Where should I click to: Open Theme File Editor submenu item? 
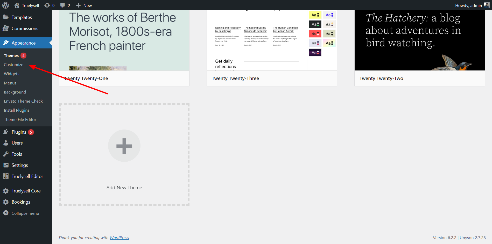(x=20, y=120)
